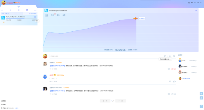Click the down-arrow start download icon
Screen dimensions: 204x110
(x=10, y=10)
